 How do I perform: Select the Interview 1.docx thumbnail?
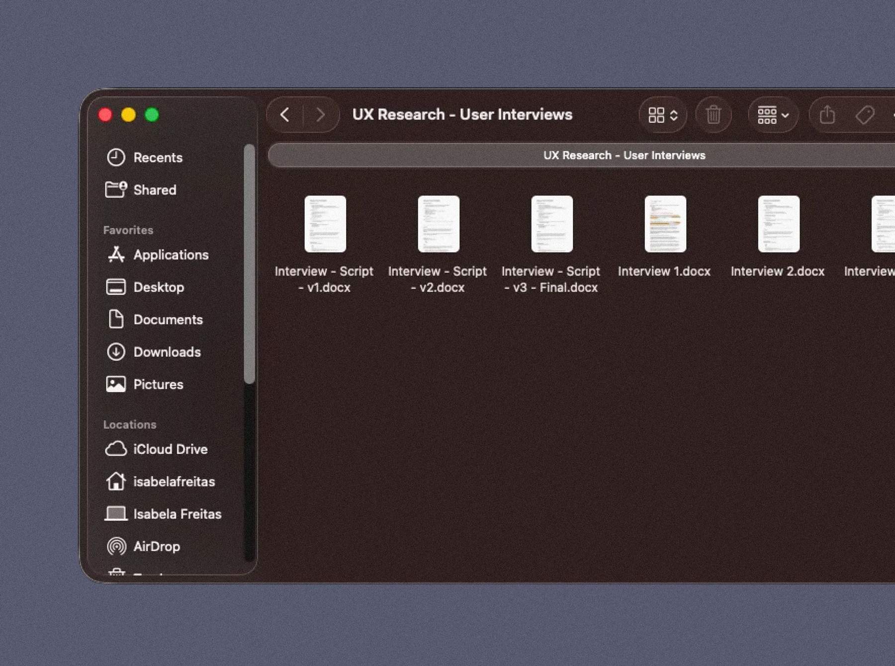[665, 224]
